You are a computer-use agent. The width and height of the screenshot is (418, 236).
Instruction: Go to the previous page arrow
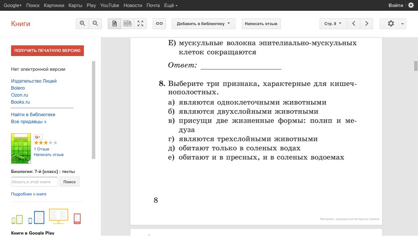[x=354, y=24]
